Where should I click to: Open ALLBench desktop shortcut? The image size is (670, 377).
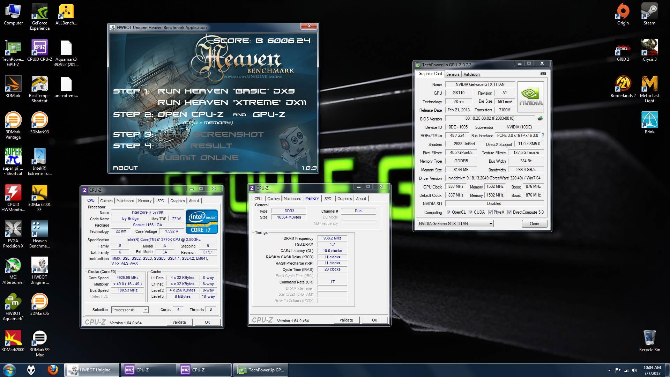pos(66,15)
